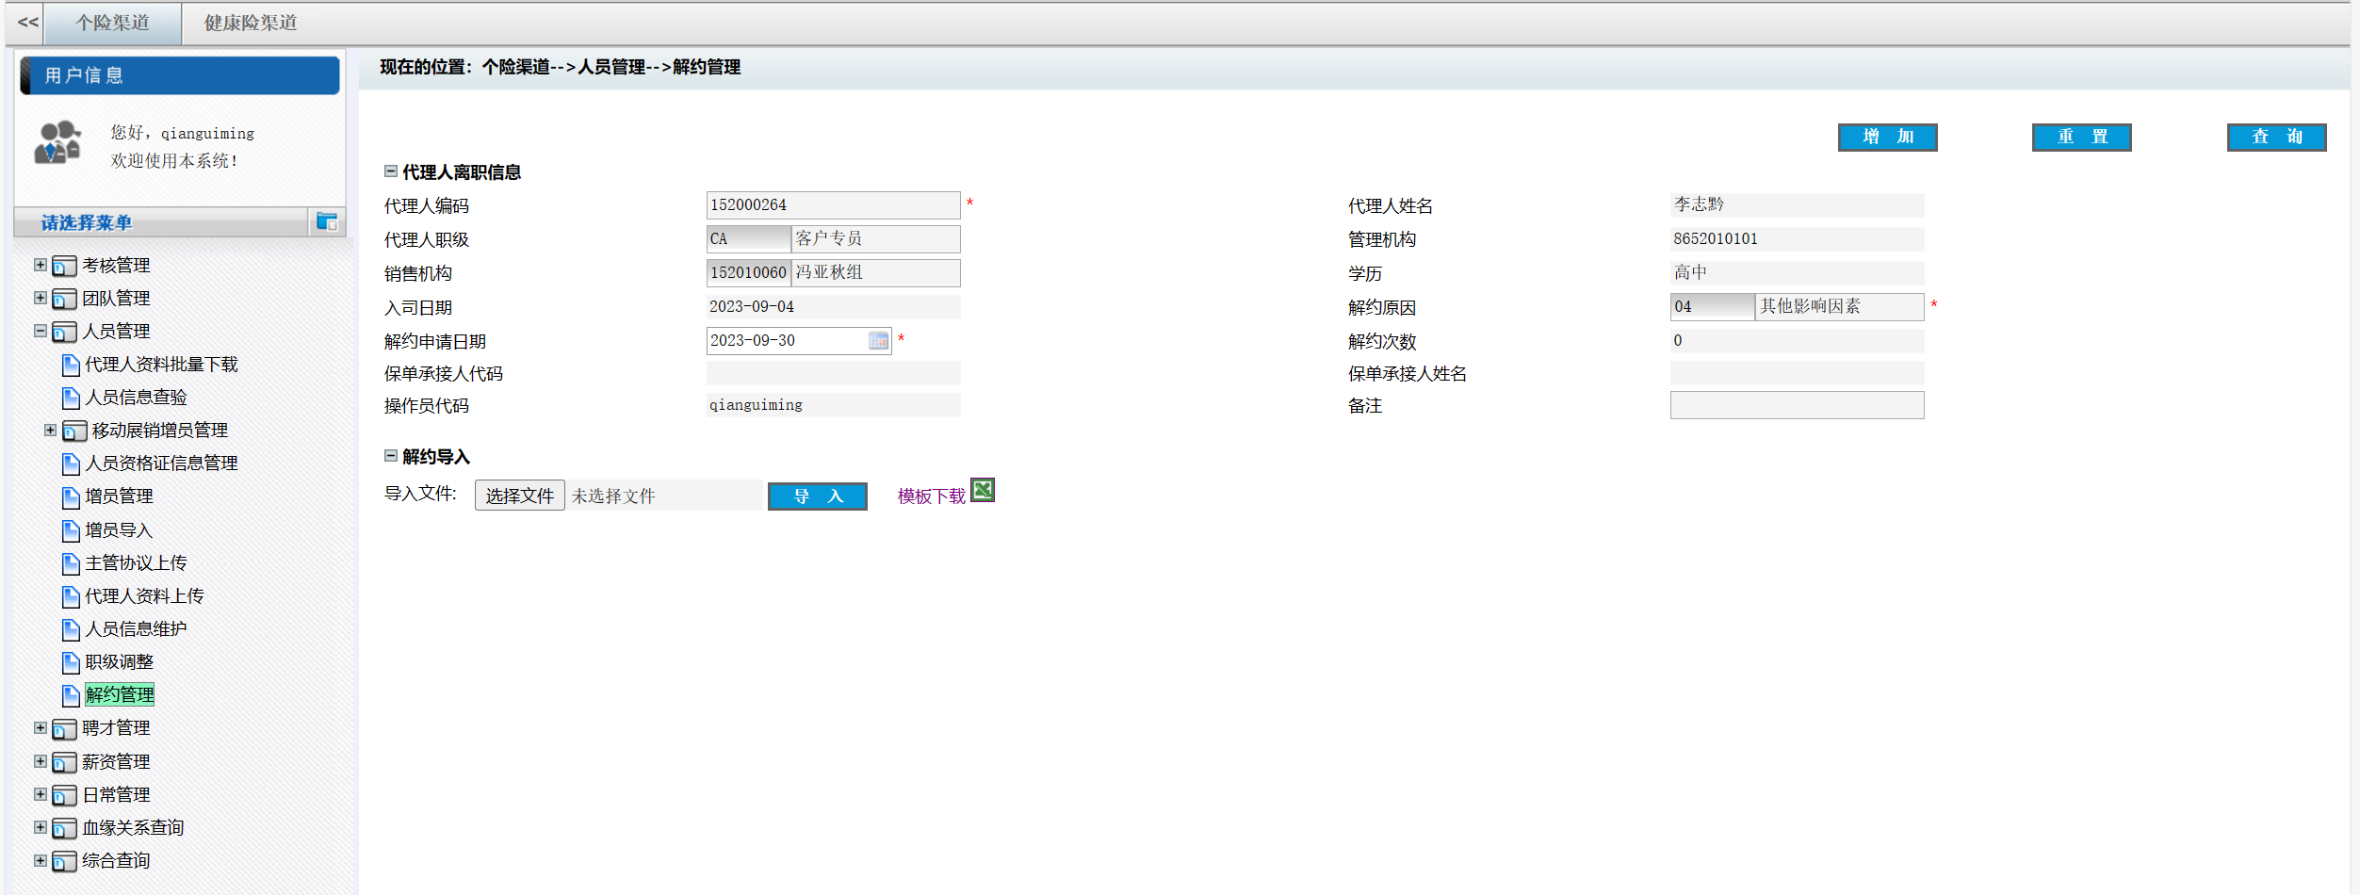Image resolution: width=2360 pixels, height=895 pixels.
Task: Click the 查询 button
Action: tap(2277, 137)
